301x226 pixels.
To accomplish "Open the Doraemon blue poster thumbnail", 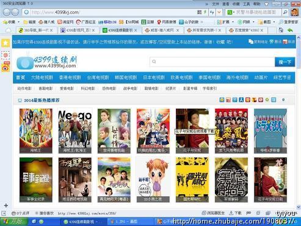I will 270,131.
